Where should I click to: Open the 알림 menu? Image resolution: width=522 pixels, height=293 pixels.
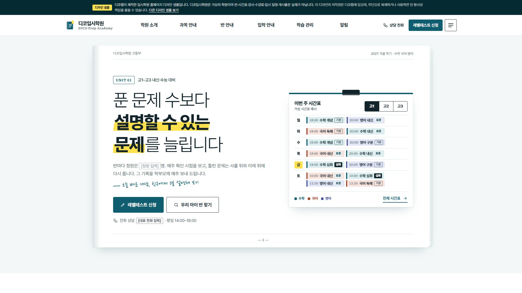pos(344,25)
